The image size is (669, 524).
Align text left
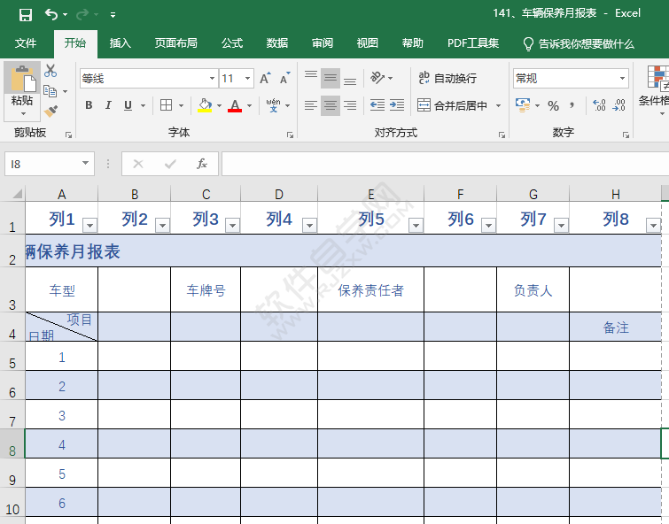pos(311,105)
